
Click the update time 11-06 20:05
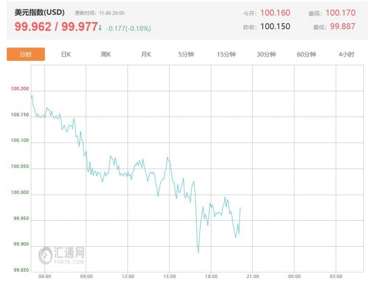112,13
